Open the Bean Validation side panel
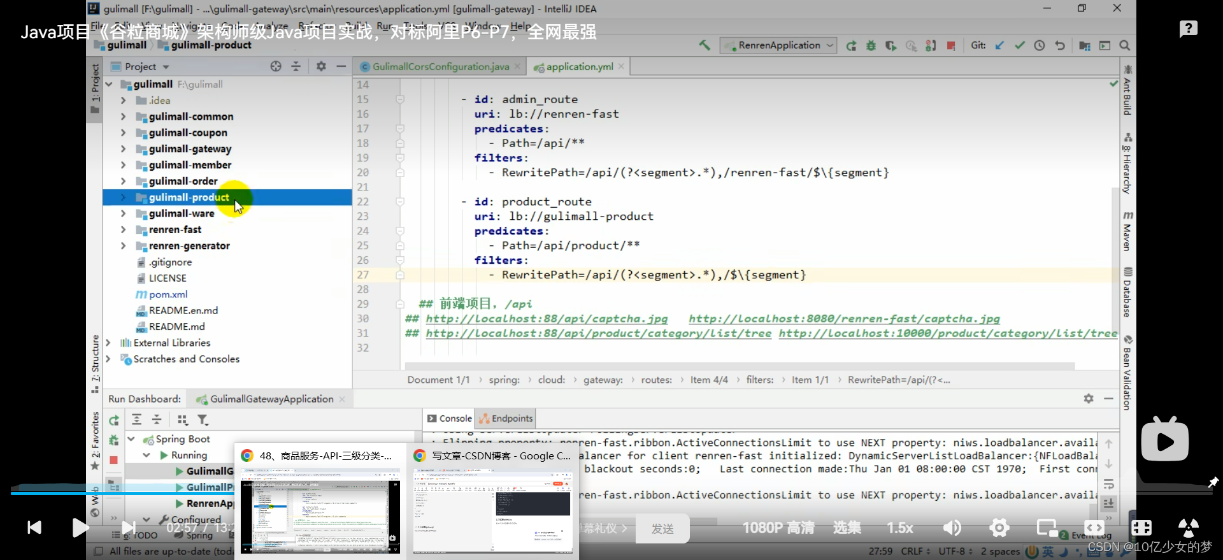 click(1127, 372)
